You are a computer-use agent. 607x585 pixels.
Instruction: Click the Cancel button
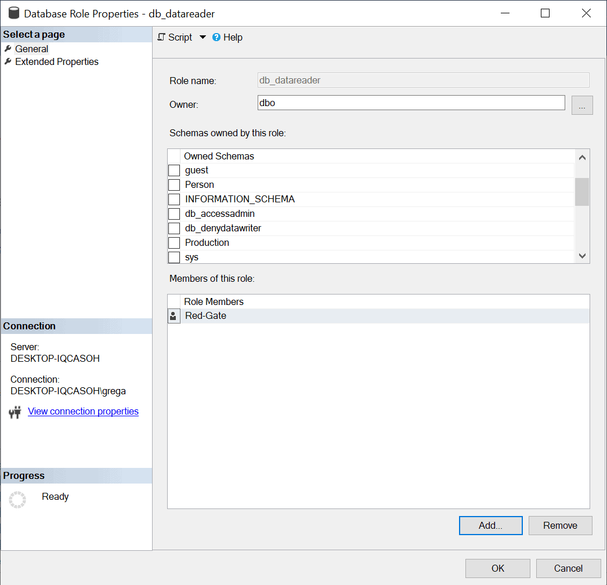pyautogui.click(x=568, y=568)
